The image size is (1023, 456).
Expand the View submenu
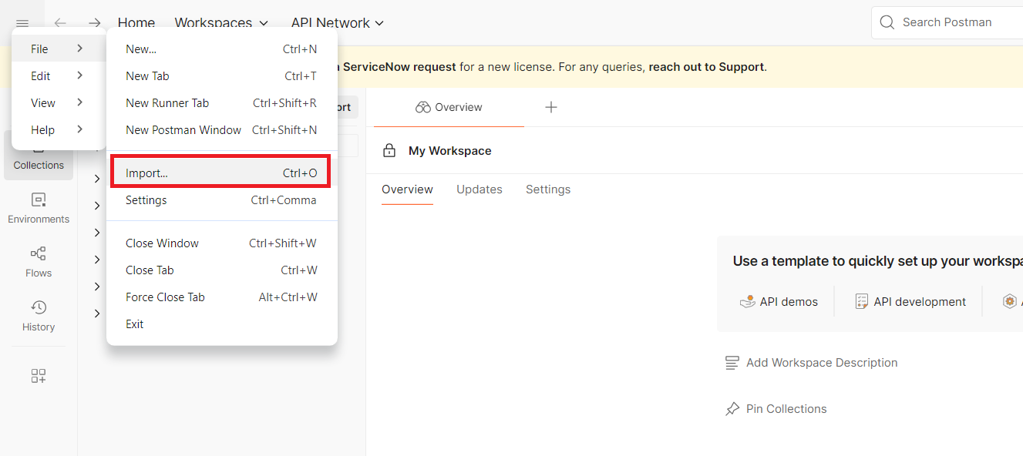point(58,102)
